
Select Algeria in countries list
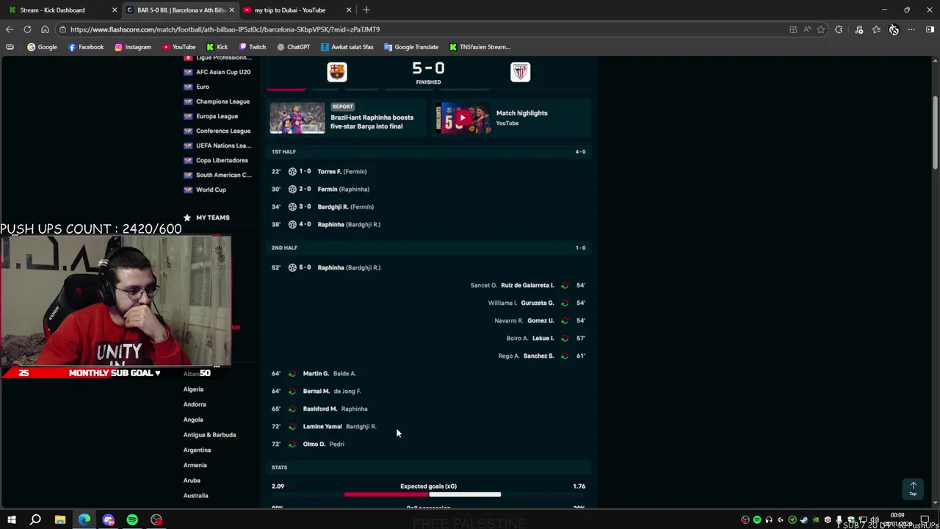click(193, 389)
